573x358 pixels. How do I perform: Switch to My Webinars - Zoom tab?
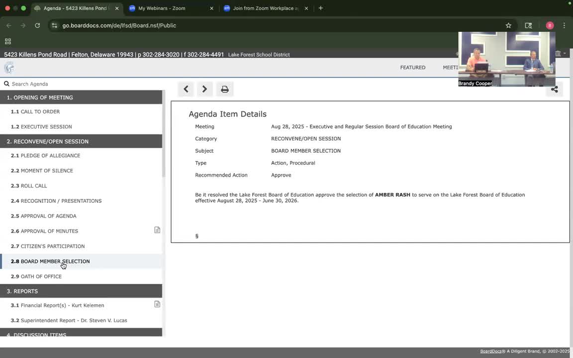click(169, 8)
